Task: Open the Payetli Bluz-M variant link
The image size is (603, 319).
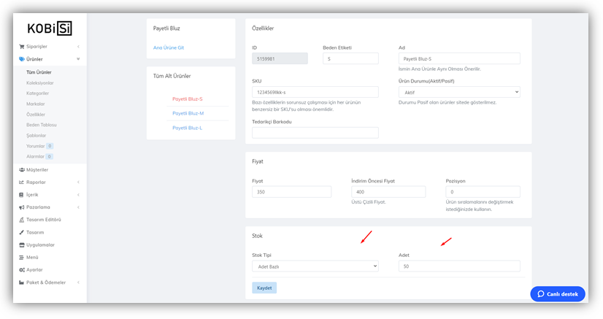Action: point(188,113)
